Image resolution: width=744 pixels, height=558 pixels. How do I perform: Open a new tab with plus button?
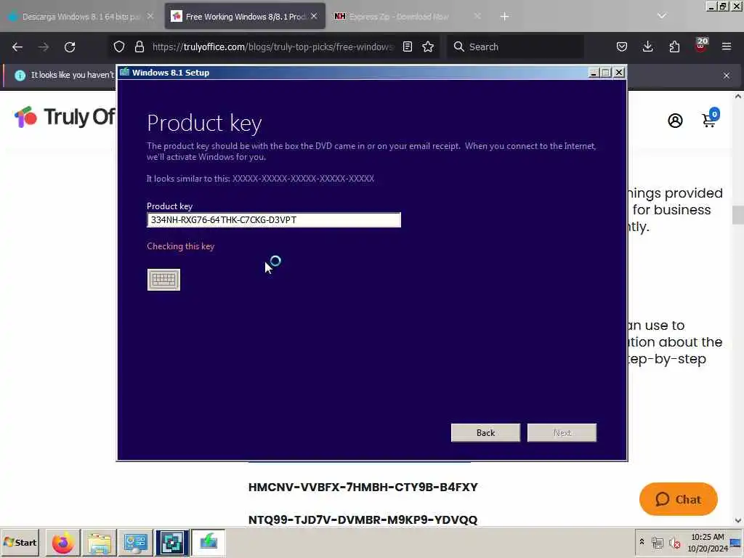(x=504, y=17)
